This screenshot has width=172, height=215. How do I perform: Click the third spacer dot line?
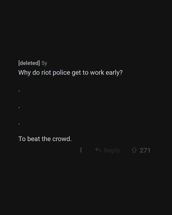click(19, 124)
